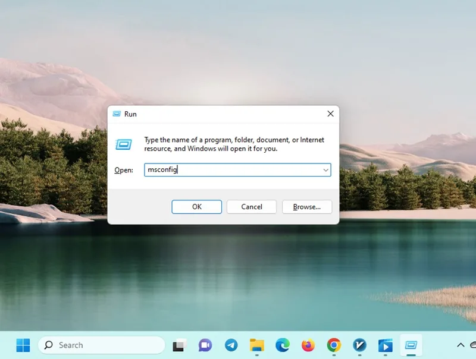Click OK in the Run dialog
Image resolution: width=476 pixels, height=359 pixels.
click(x=197, y=207)
